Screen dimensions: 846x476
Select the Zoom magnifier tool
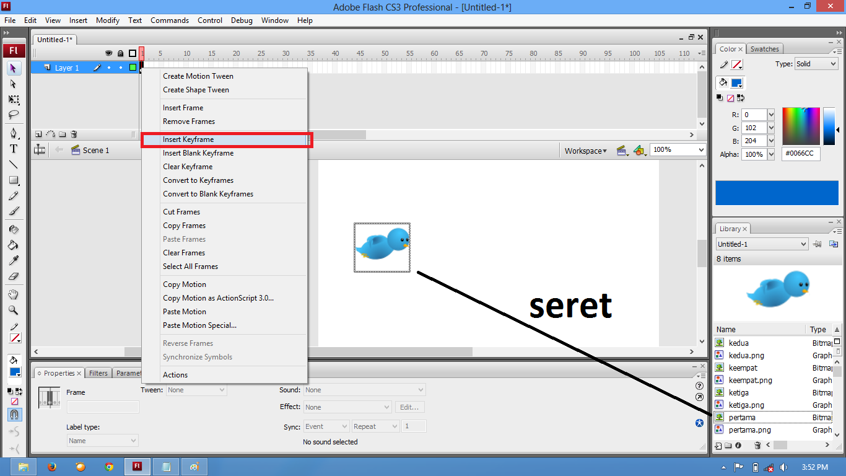pyautogui.click(x=14, y=311)
